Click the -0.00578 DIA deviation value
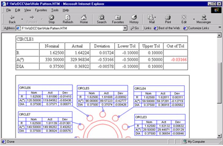Screen dimensions: 223x146 click(106, 66)
